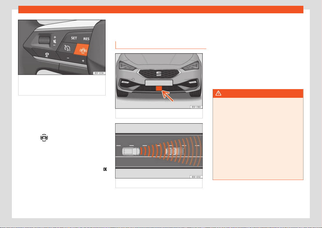Click the rear car emitting radar waves
The image size is (322, 228).
click(131, 151)
